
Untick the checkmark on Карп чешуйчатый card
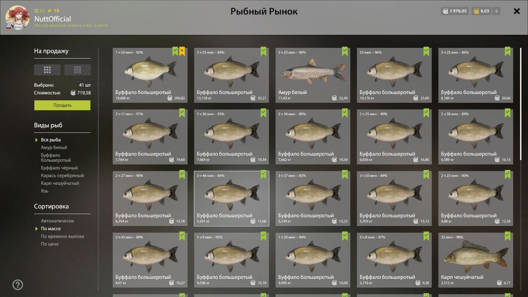coord(508,236)
